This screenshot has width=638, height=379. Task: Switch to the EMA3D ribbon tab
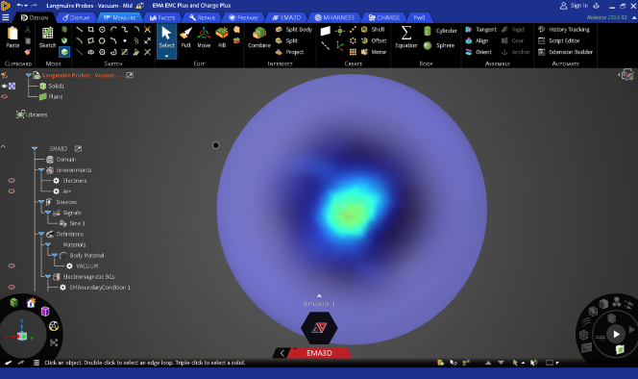286,17
